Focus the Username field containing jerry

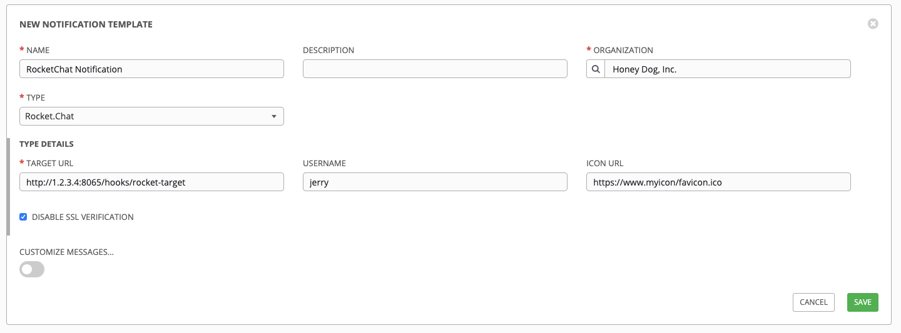point(435,182)
